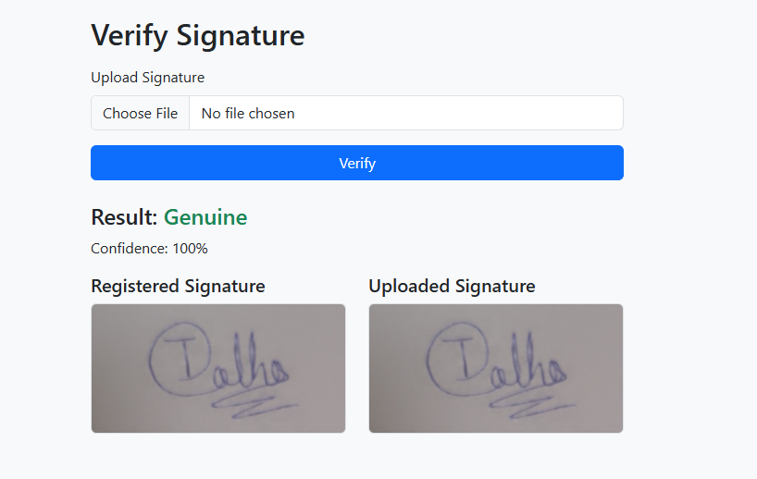Click the zigzag underline in uploaded signature
Image resolution: width=757 pixels, height=479 pixels.
(x=532, y=405)
